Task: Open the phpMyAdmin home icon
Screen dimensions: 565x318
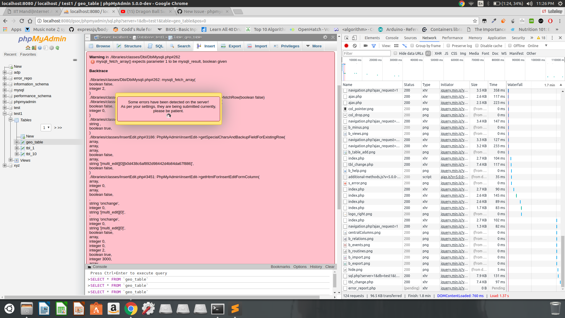Action: pos(28,47)
